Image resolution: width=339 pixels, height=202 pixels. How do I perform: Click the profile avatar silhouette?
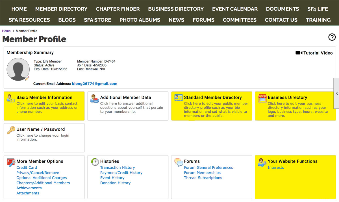18,69
